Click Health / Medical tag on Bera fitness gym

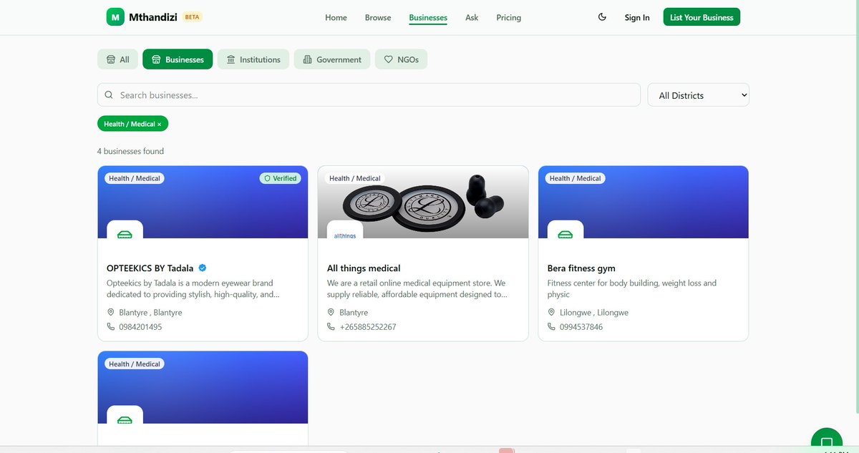pos(576,178)
